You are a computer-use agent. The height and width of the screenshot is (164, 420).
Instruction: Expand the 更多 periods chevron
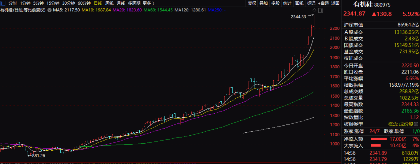[x=153, y=3]
